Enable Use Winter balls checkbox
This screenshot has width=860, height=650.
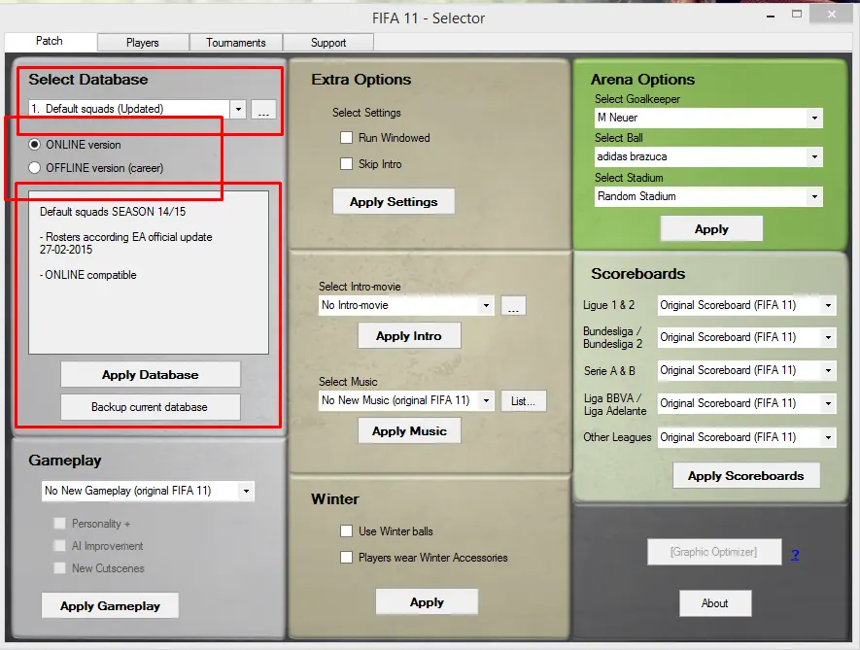(346, 530)
